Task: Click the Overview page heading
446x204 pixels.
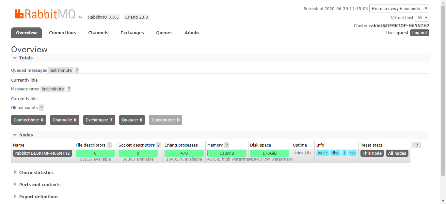Action: 29,49
